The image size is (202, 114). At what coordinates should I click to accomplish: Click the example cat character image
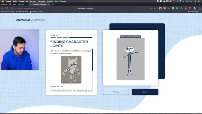(x=71, y=70)
